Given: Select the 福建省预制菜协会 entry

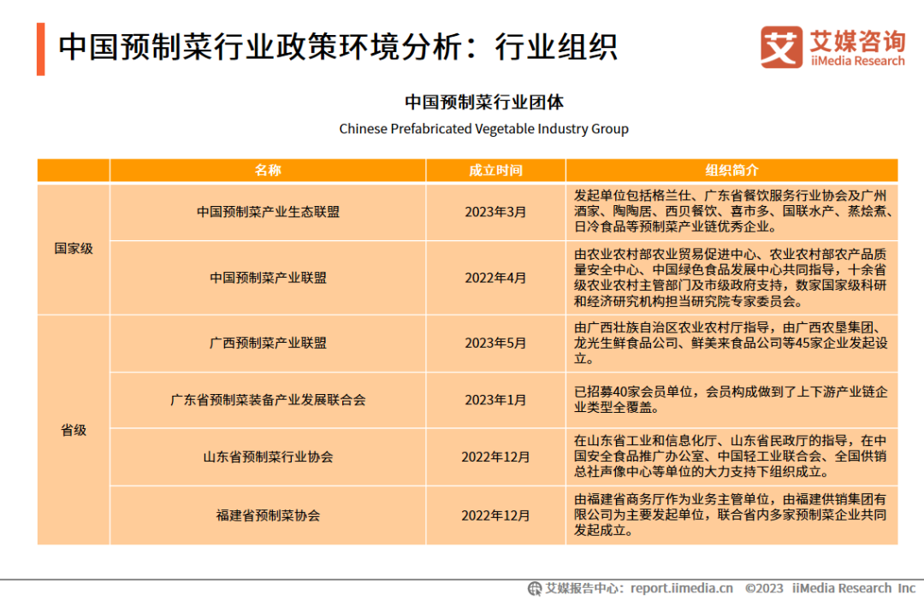Looking at the screenshot, I should [268, 515].
